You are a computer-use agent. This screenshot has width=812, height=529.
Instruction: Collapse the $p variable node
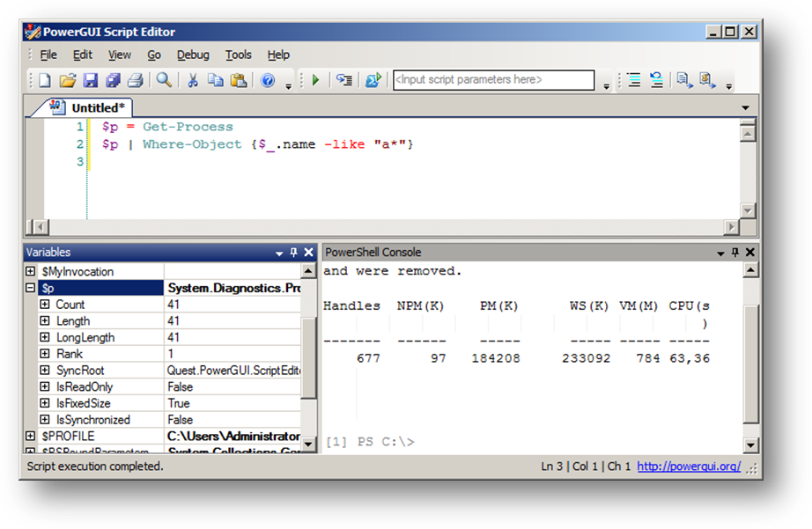[x=31, y=288]
